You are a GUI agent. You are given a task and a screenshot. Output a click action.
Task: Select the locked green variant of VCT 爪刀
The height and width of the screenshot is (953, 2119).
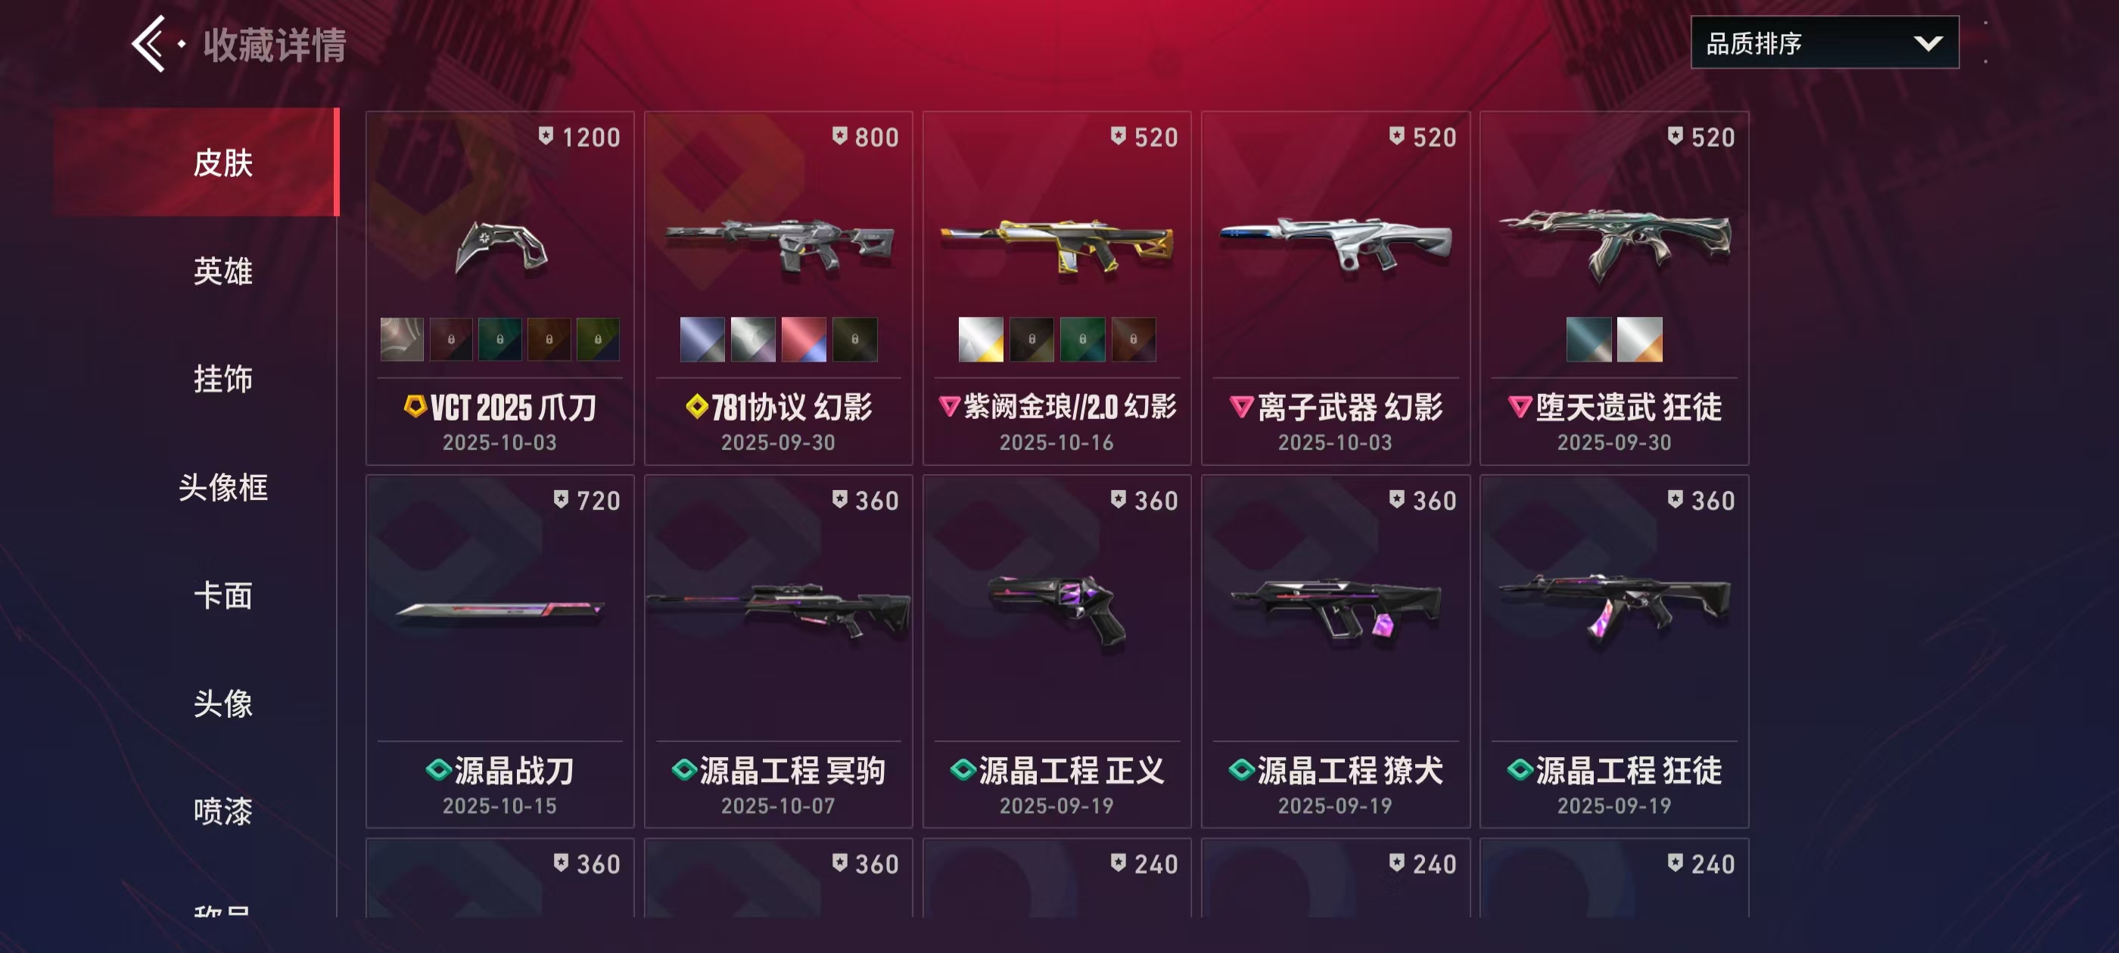pos(499,340)
